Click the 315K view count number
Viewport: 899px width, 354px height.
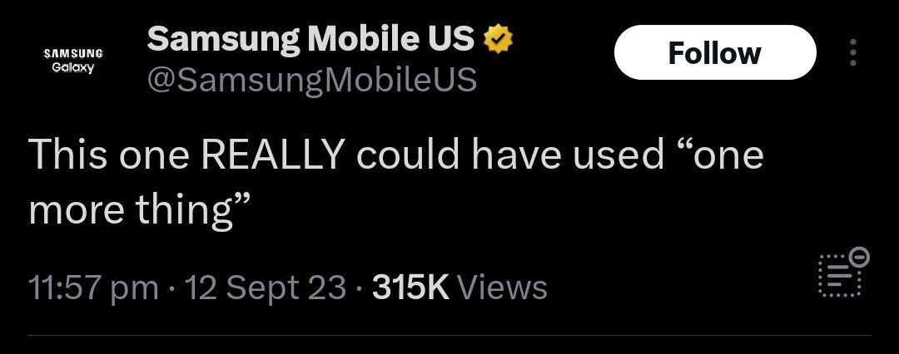point(411,288)
